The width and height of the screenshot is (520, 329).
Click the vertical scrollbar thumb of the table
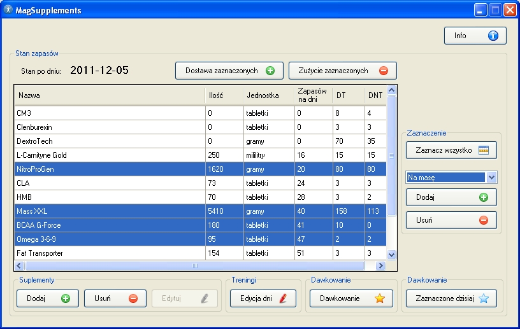(391, 156)
